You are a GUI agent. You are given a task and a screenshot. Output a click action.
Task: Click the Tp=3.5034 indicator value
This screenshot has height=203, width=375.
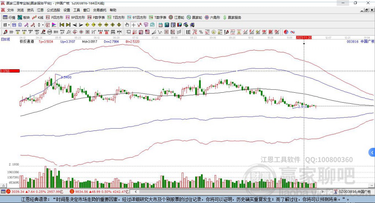(46, 41)
